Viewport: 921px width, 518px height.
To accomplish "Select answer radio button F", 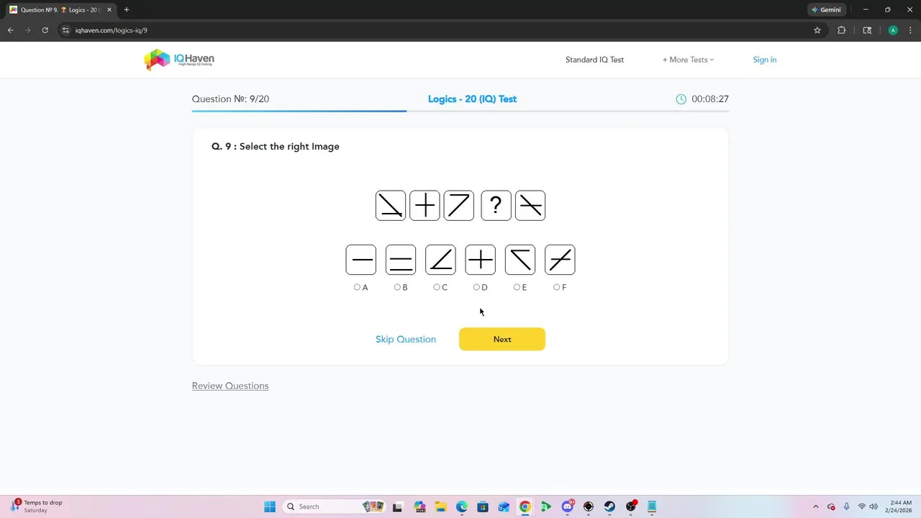I will click(x=556, y=287).
